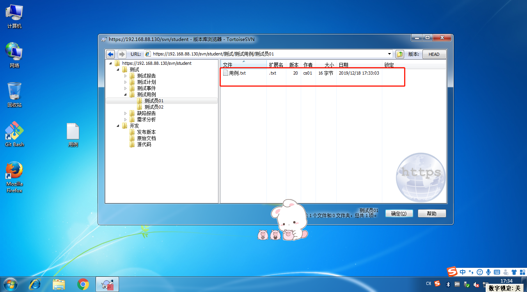527x292 pixels.
Task: Select the 测试计划 folder label
Action: tap(146, 82)
